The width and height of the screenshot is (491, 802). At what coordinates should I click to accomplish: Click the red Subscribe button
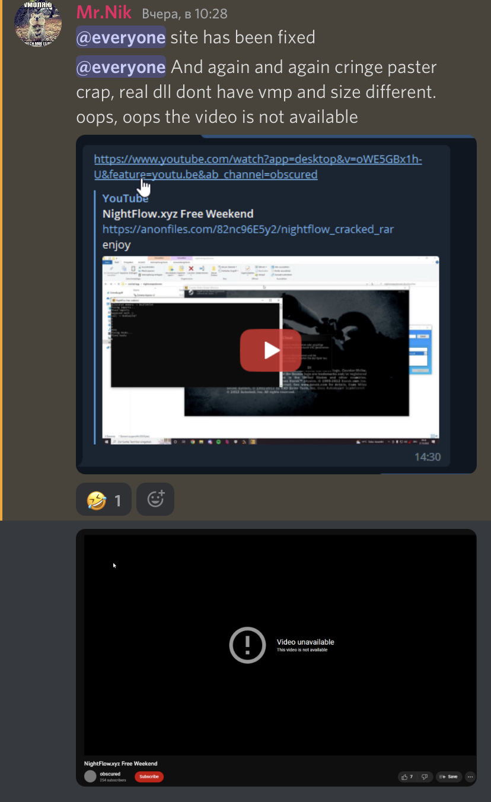tap(149, 776)
